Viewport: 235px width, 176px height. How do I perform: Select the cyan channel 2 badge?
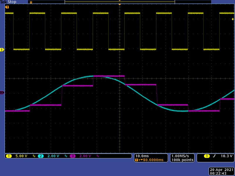coord(41,156)
